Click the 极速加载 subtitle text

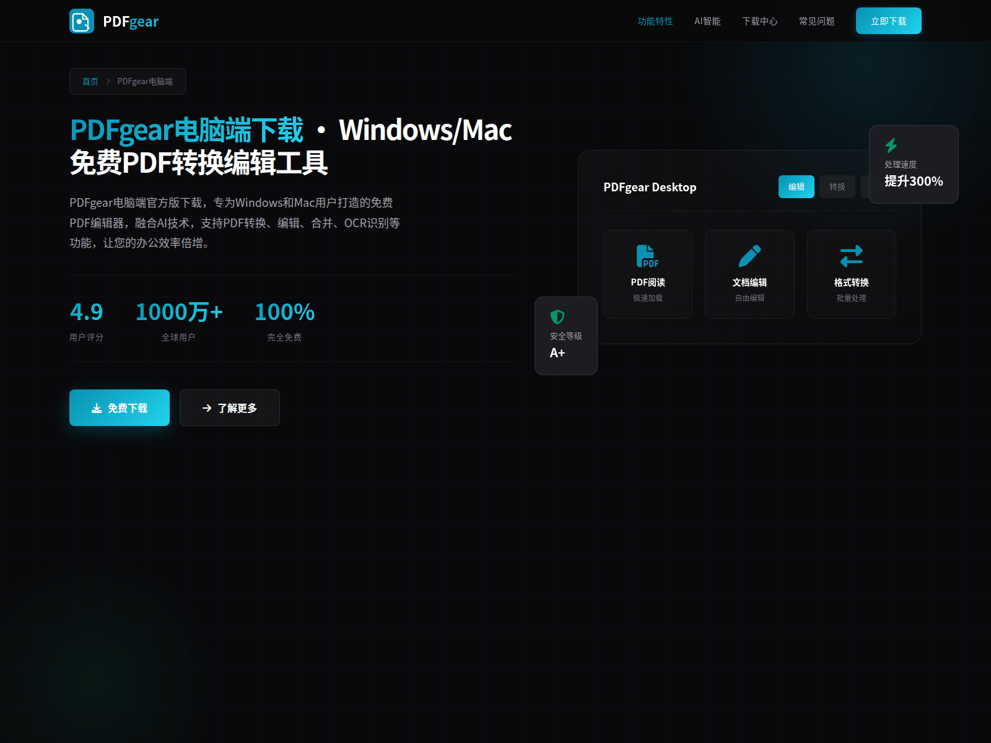(x=648, y=298)
